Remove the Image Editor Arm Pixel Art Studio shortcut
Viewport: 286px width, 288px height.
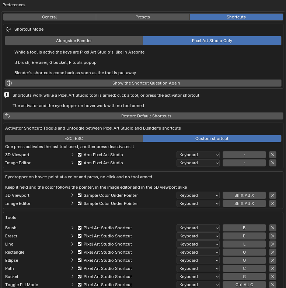273,163
